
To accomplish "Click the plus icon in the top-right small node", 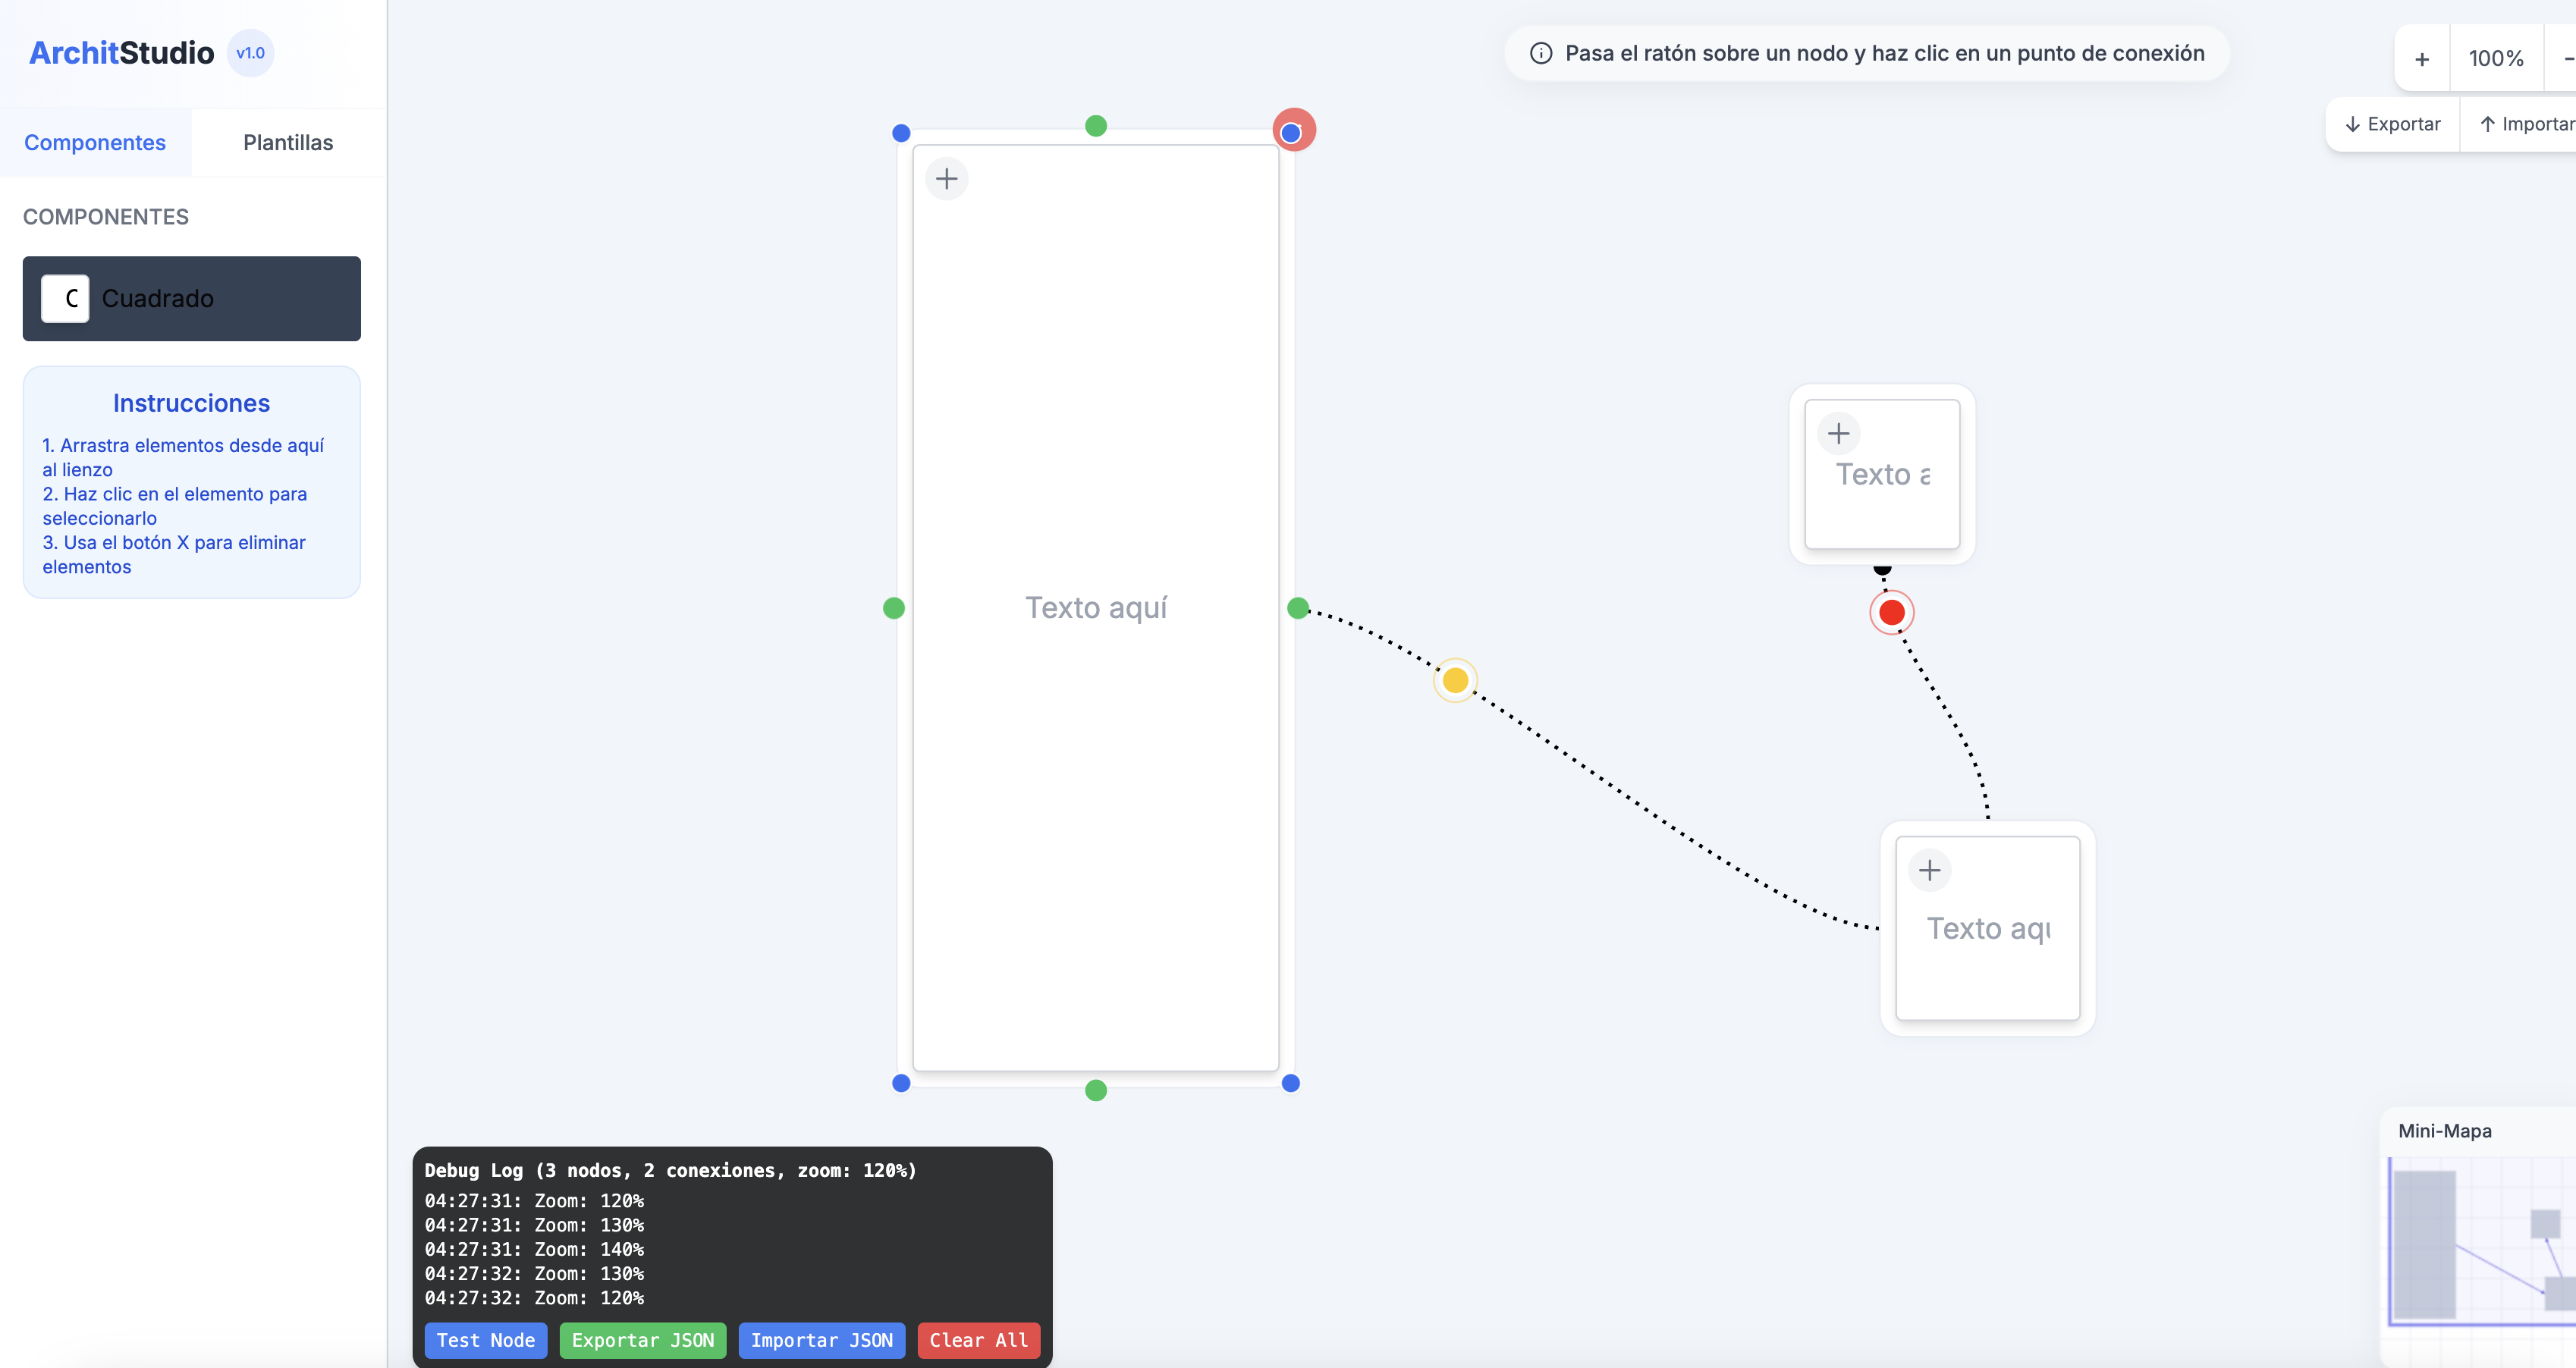I will click(1838, 434).
